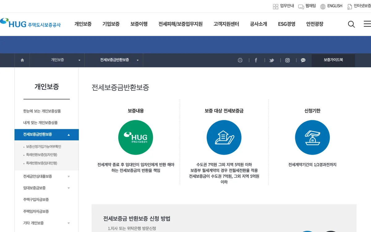Click the 웹채팅 top utility link

pos(311,6)
